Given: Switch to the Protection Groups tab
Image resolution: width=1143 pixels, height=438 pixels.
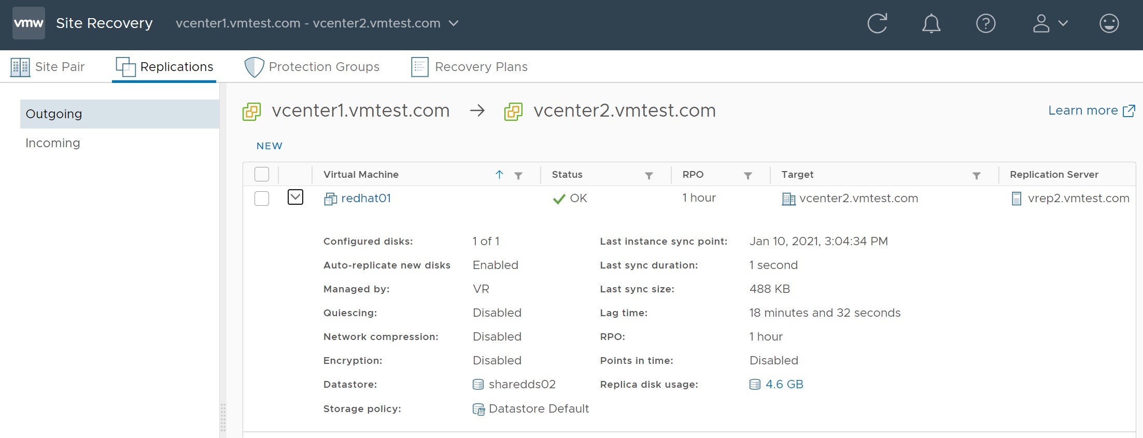Looking at the screenshot, I should click(312, 67).
